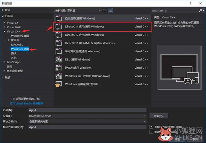Collapse the 已安装 section

coord(3,16)
